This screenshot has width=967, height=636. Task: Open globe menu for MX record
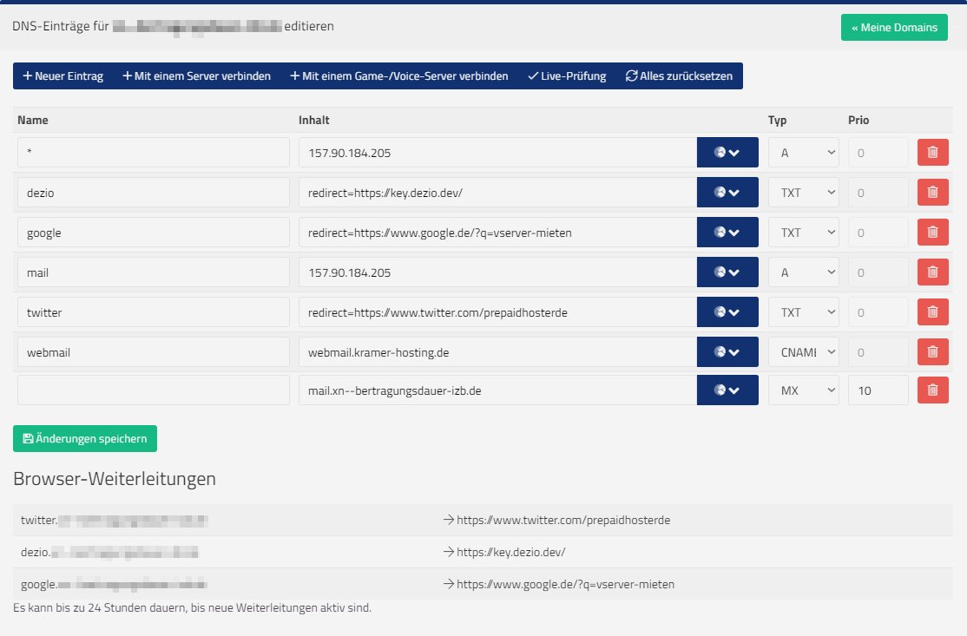727,390
